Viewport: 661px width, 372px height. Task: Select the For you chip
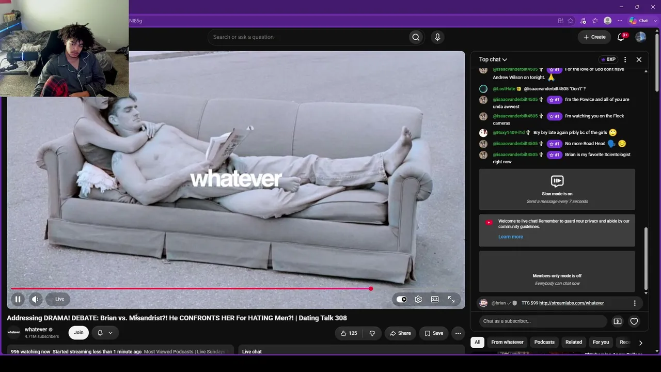[601, 342]
